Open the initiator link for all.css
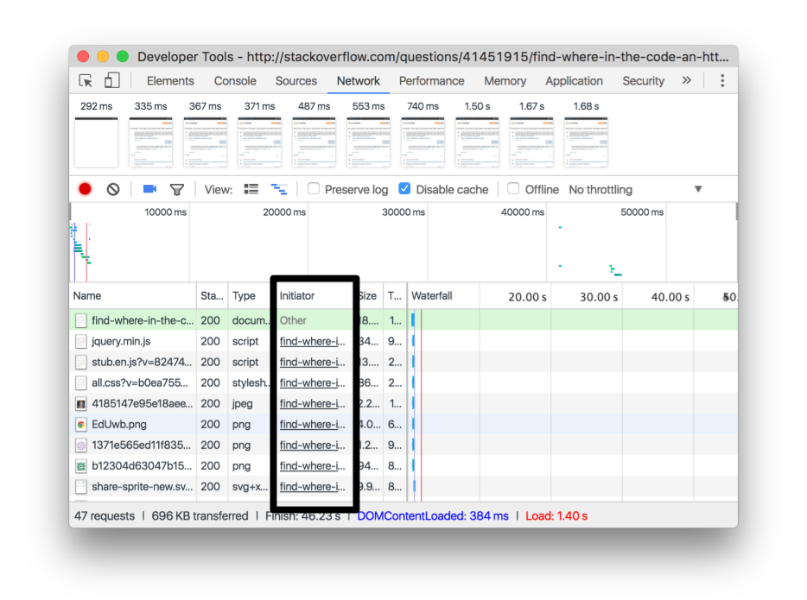Viewport: 807px width, 600px height. [x=313, y=383]
